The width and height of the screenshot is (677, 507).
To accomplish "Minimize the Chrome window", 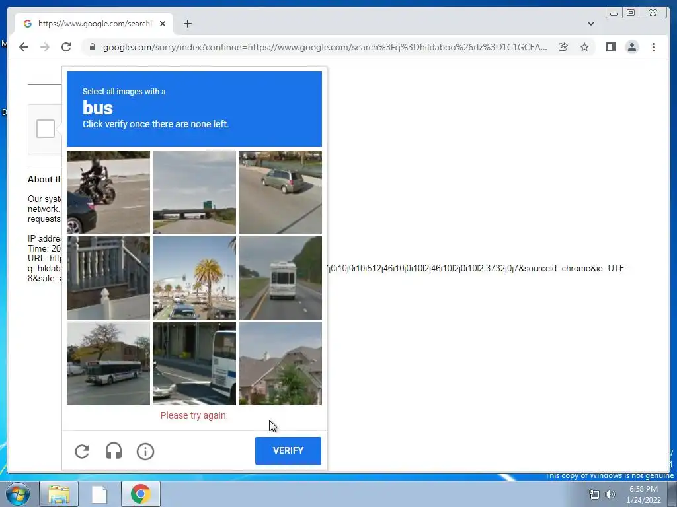I will click(614, 13).
